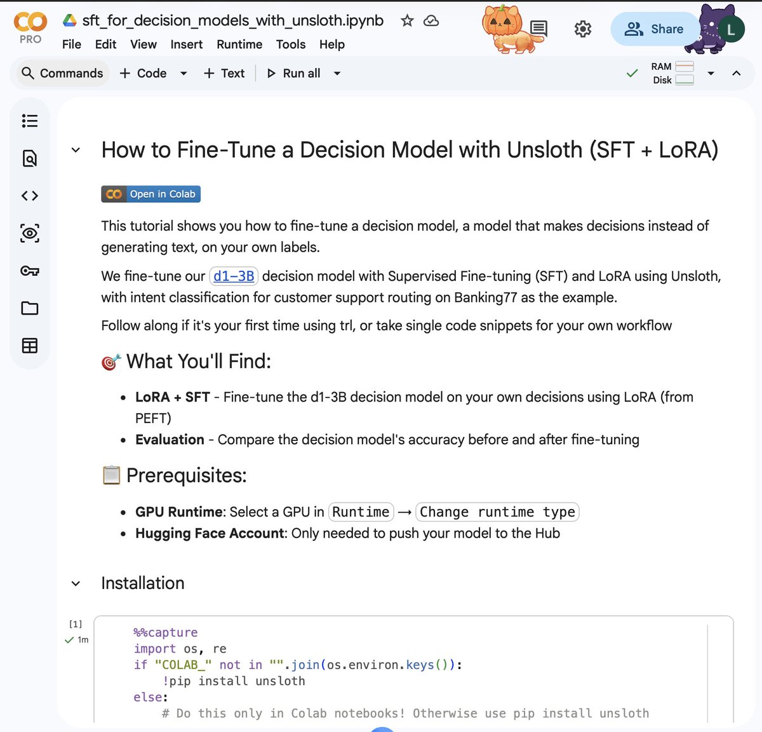Click the Google Drive file icon
The width and height of the screenshot is (762, 732).
click(x=70, y=20)
